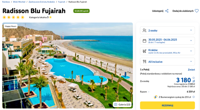The width and height of the screenshot is (200, 110).
Task: Click the 5.1/6 (40 opinii) rating badge
Action: [x=81, y=11]
